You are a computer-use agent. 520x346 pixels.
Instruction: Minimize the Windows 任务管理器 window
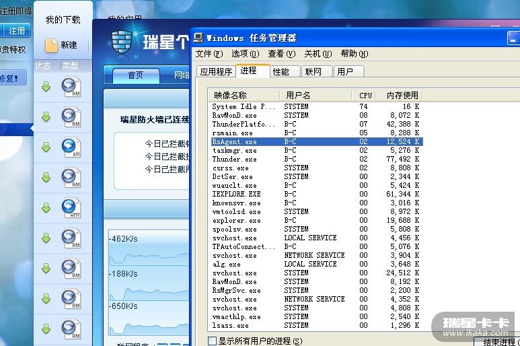pyautogui.click(x=513, y=38)
